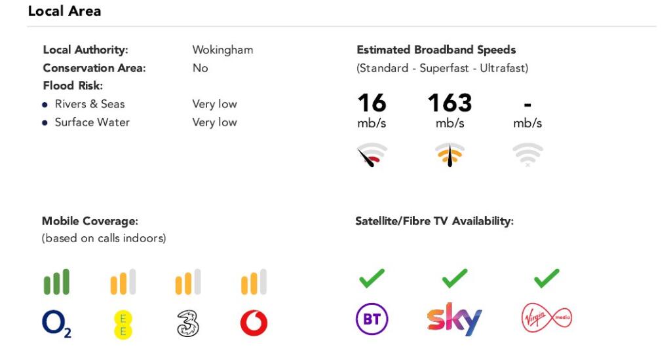Click the Three network logo
The width and height of the screenshot is (671, 354).
click(x=187, y=324)
